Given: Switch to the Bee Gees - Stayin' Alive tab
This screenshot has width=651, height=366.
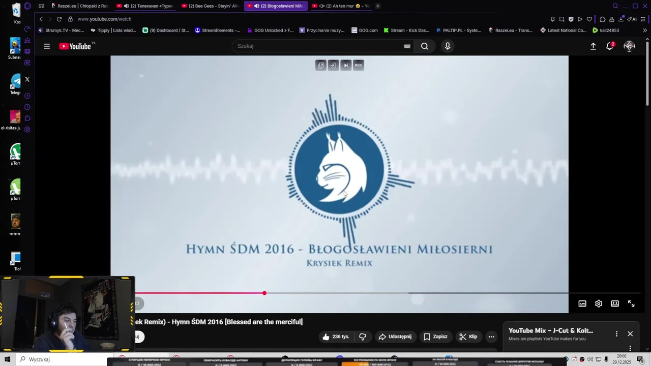Looking at the screenshot, I should (x=210, y=6).
